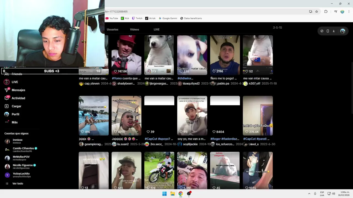Open followed account Nicolle Figueroa
353x198 pixels.
click(20, 167)
